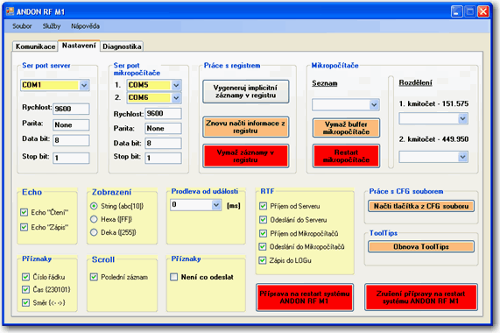The image size is (500, 333).
Task: Minimize the ANDON RF M1 window
Action: click(456, 11)
